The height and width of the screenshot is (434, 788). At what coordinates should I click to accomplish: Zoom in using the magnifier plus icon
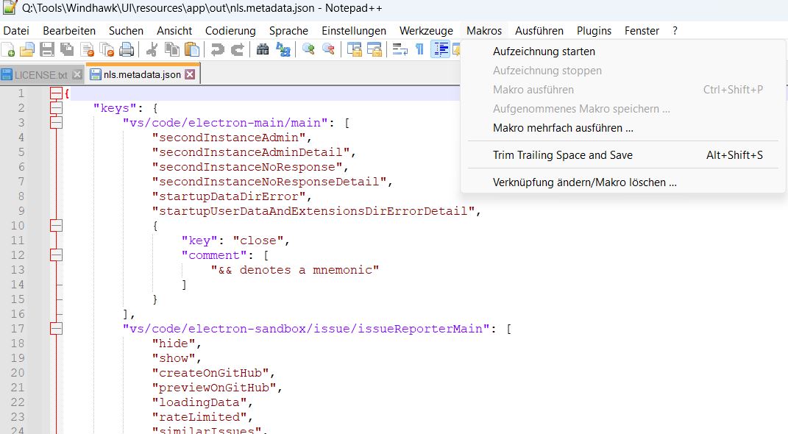(x=308, y=49)
